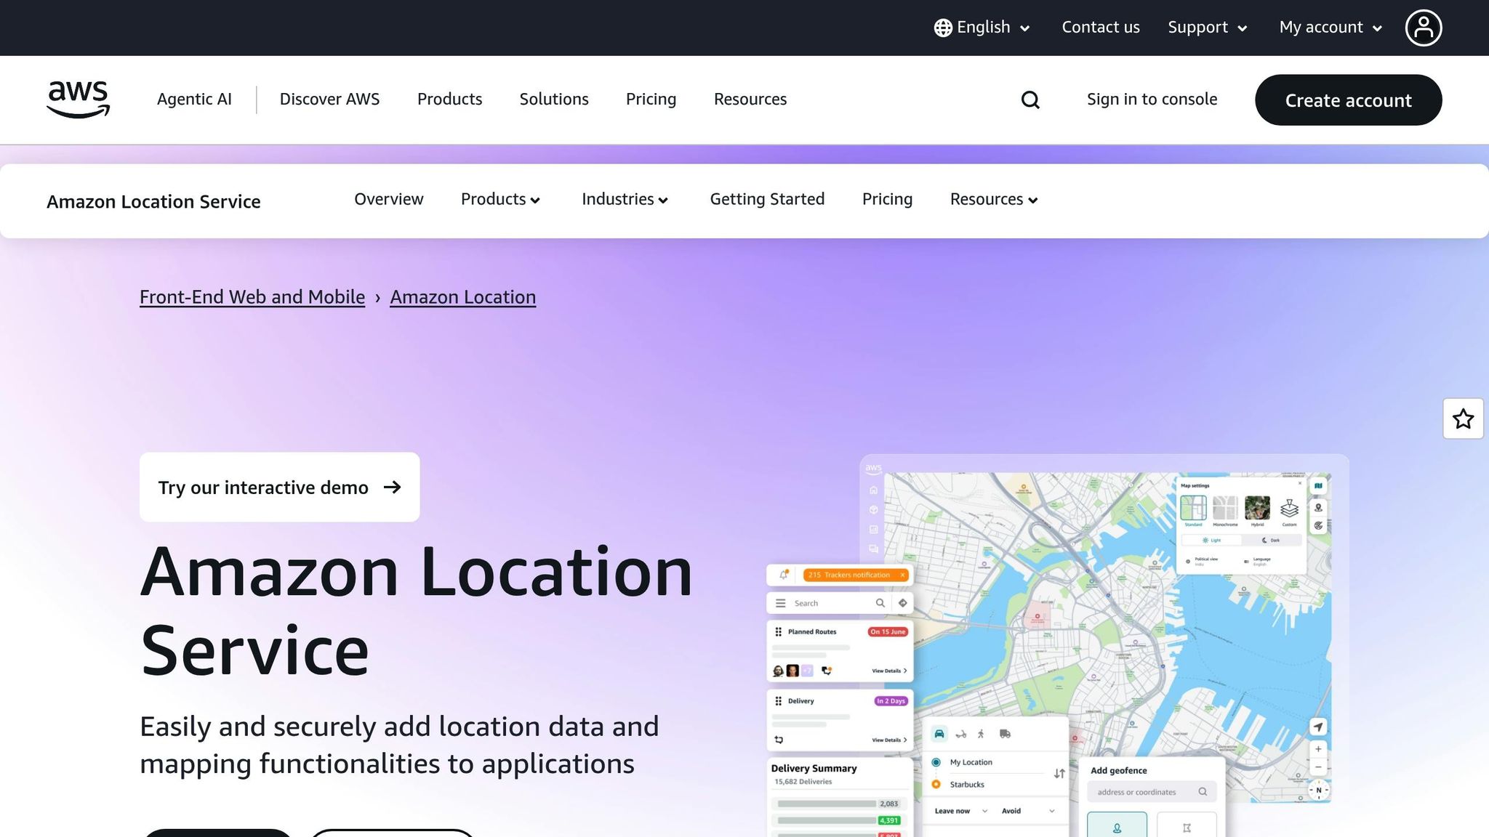Viewport: 1489px width, 837px height.
Task: Expand the Support dropdown
Action: pos(1208,28)
